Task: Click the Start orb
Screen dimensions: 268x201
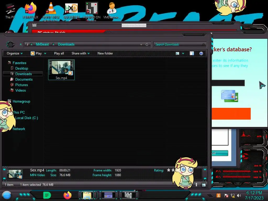Action: pos(7,196)
